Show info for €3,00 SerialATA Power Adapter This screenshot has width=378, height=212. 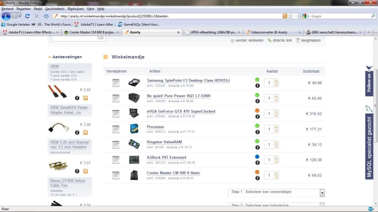pyautogui.click(x=77, y=133)
